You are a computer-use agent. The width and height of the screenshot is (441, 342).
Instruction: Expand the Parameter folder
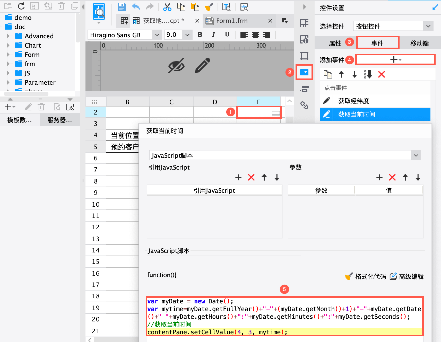point(8,82)
